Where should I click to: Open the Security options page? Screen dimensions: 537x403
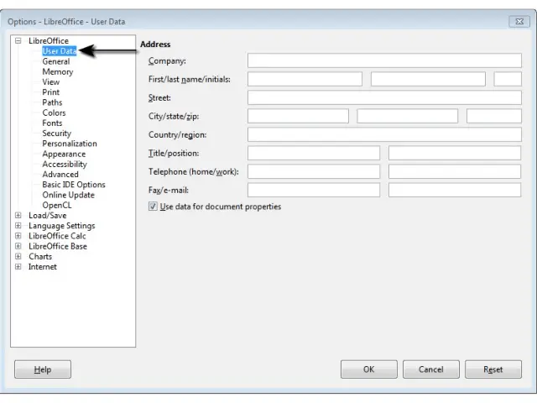(56, 133)
